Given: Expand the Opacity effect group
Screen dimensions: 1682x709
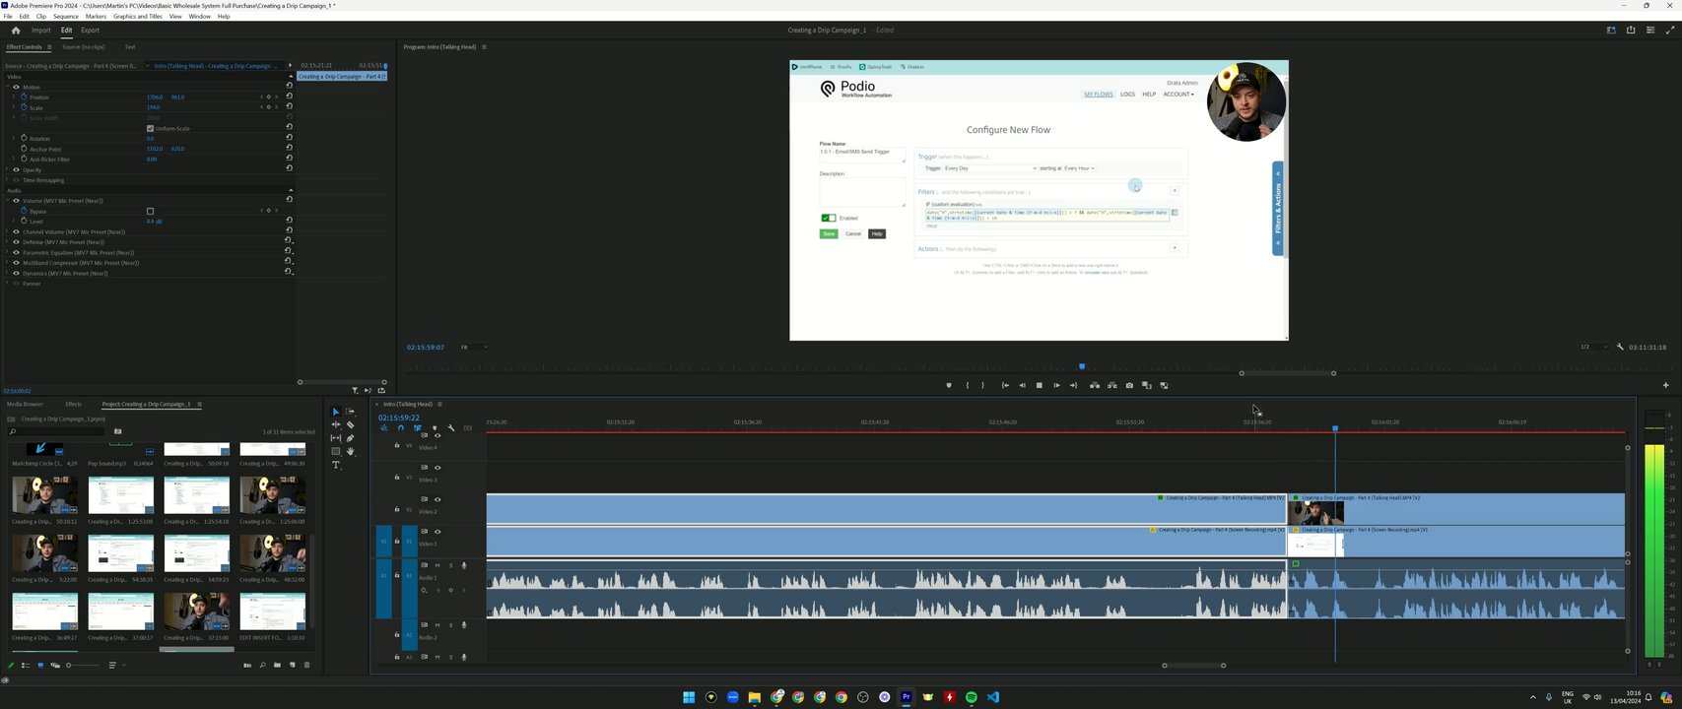Looking at the screenshot, I should pyautogui.click(x=7, y=169).
